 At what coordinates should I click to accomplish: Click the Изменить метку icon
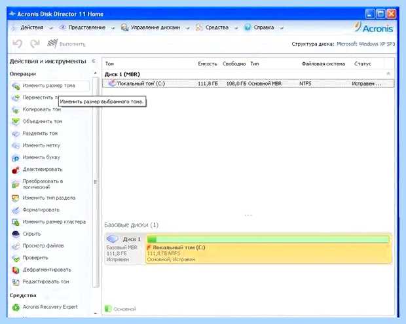click(x=16, y=145)
